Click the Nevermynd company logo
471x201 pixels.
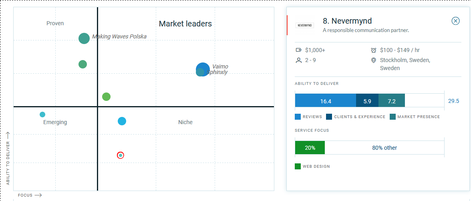[x=305, y=25]
